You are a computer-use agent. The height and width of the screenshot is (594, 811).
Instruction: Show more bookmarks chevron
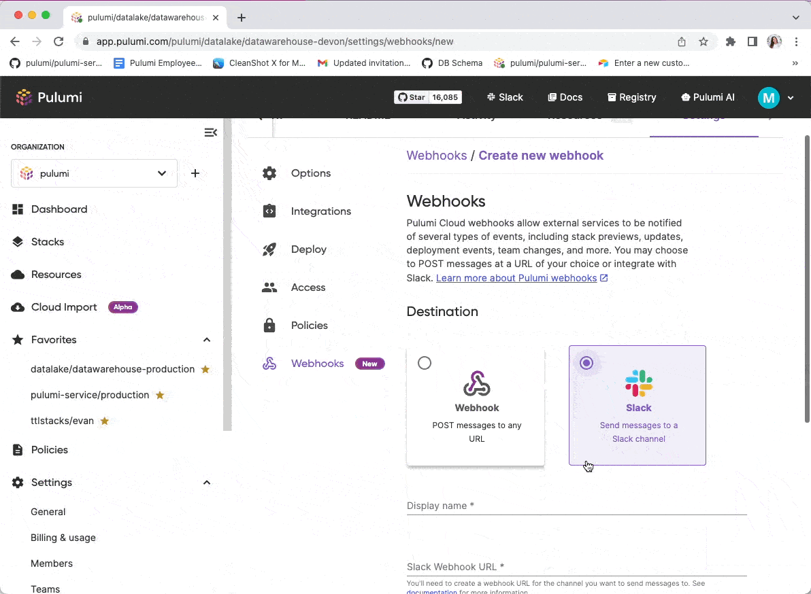click(795, 63)
